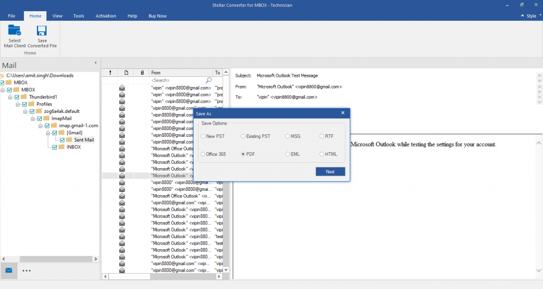The image size is (543, 289).
Task: Toggle the Thunderbird1 folder checkbox
Action: click(x=17, y=97)
